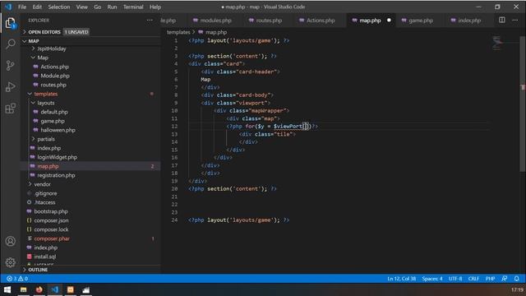This screenshot has height=296, width=526.
Task: Open bootstrap.php in the explorer
Action: 51,211
